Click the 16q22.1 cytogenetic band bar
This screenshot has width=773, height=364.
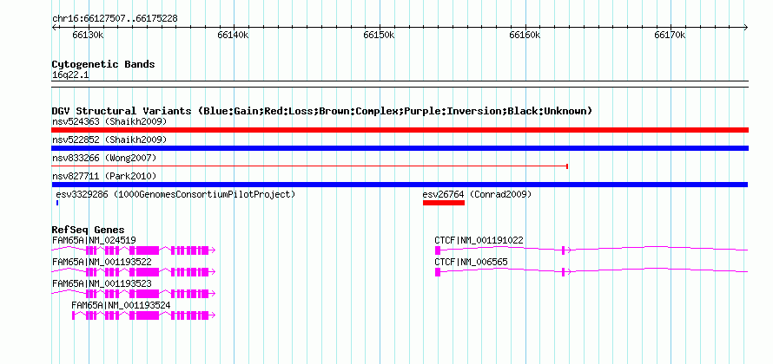pos(400,84)
